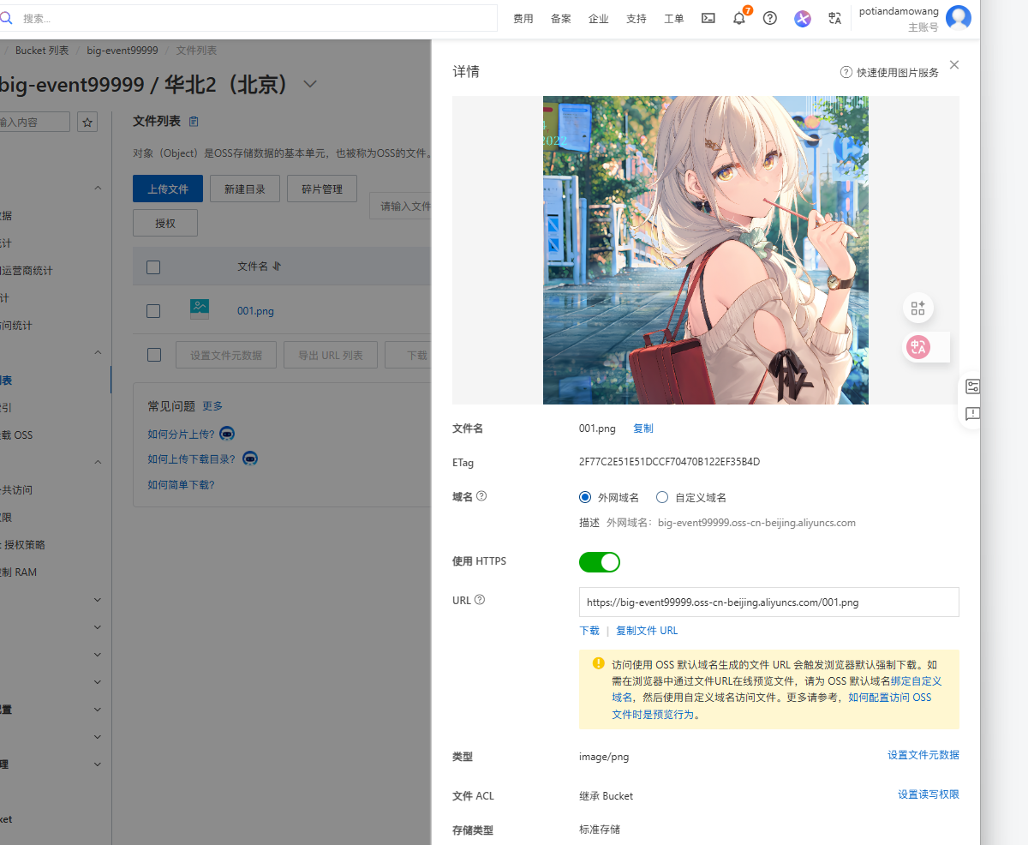The image size is (1028, 845).
Task: Click help icon beside 快速使用图片服务
Action: (846, 72)
